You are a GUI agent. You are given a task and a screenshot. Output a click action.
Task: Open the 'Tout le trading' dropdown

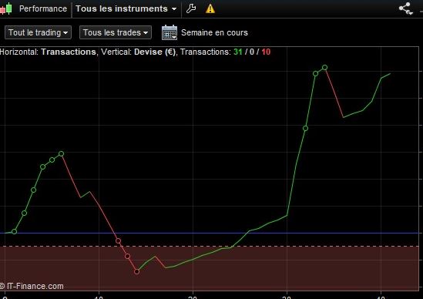point(38,32)
